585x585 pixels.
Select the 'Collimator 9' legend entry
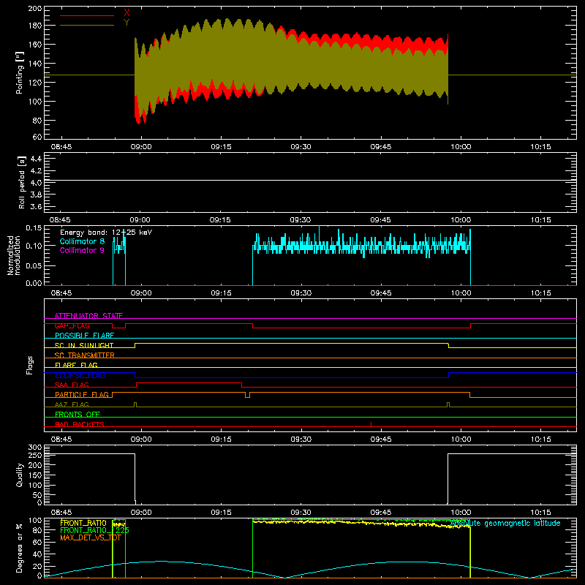pos(82,250)
